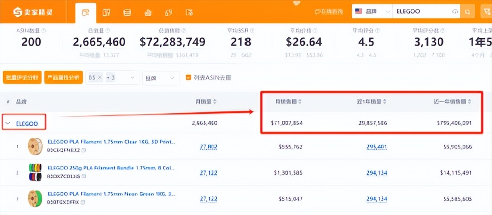Open the US flag 品牌 search-type dropdown
The width and height of the screenshot is (492, 215).
click(372, 12)
